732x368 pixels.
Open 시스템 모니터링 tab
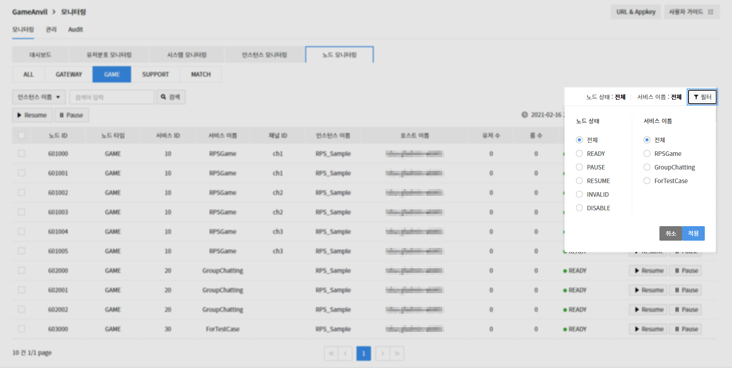click(x=187, y=55)
